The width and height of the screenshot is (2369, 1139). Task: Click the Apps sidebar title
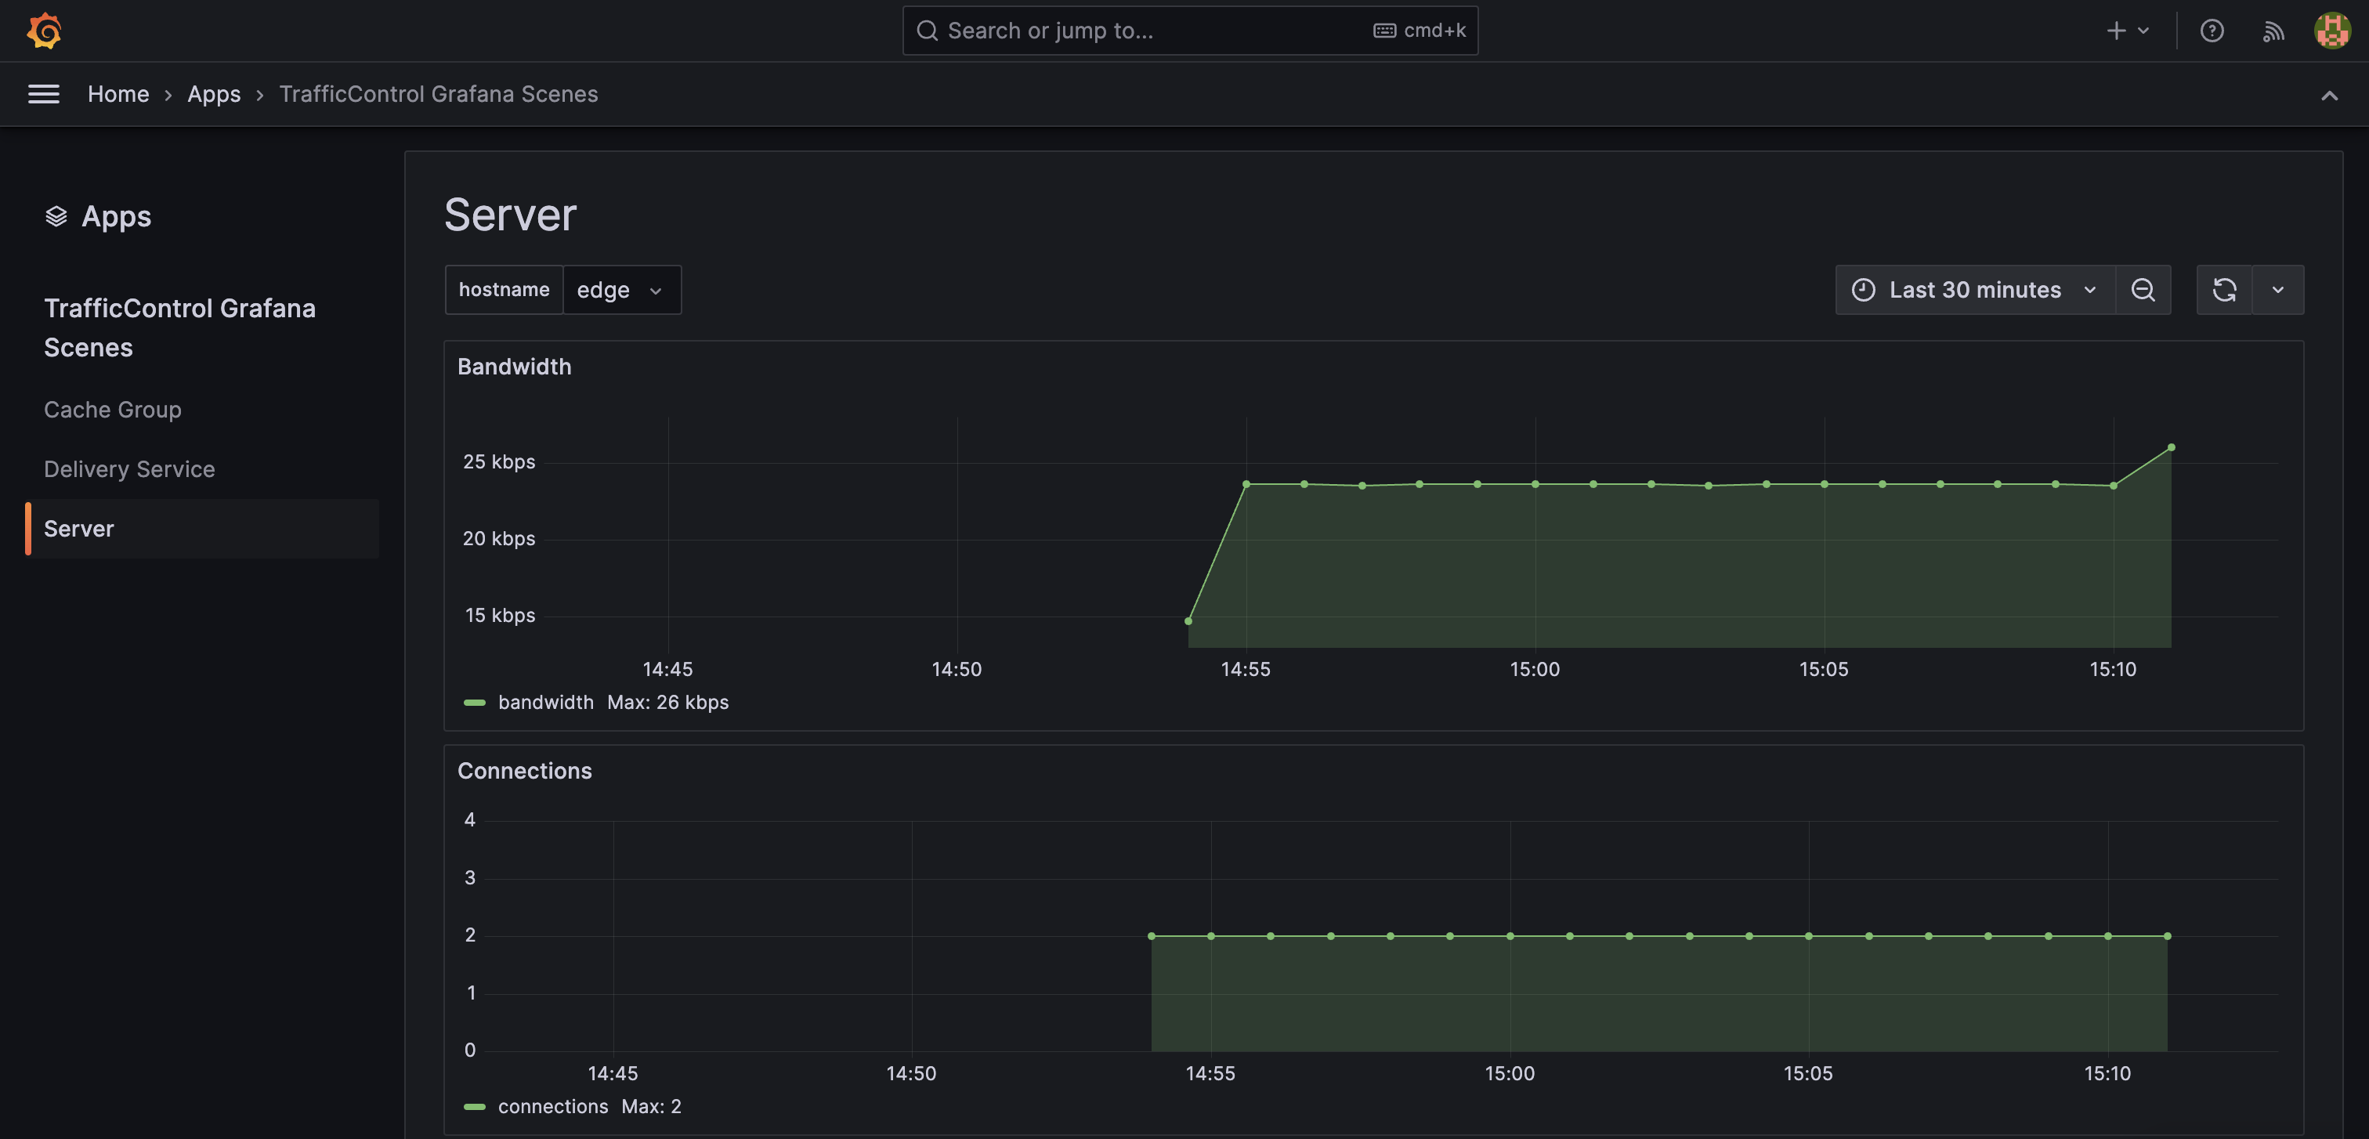point(116,216)
